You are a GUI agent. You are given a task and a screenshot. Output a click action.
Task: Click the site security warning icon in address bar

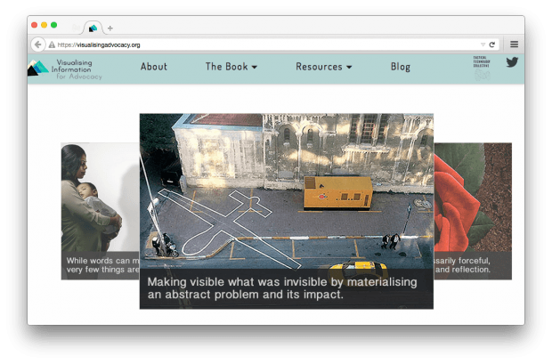pos(53,44)
